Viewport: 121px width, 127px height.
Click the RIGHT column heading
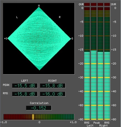click(x=52, y=81)
